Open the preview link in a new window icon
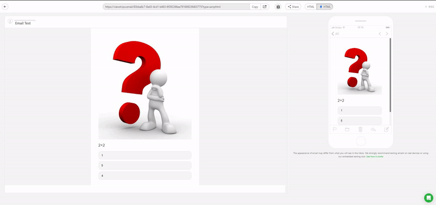This screenshot has width=436, height=205. [x=265, y=7]
